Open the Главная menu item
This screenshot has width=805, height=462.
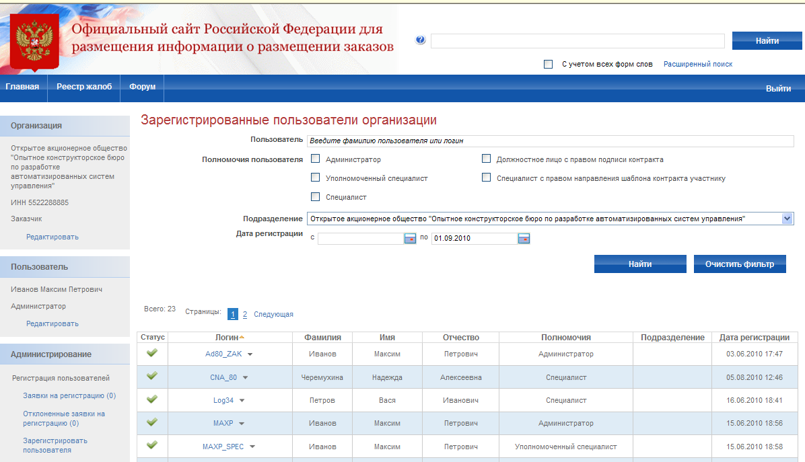[x=22, y=87]
